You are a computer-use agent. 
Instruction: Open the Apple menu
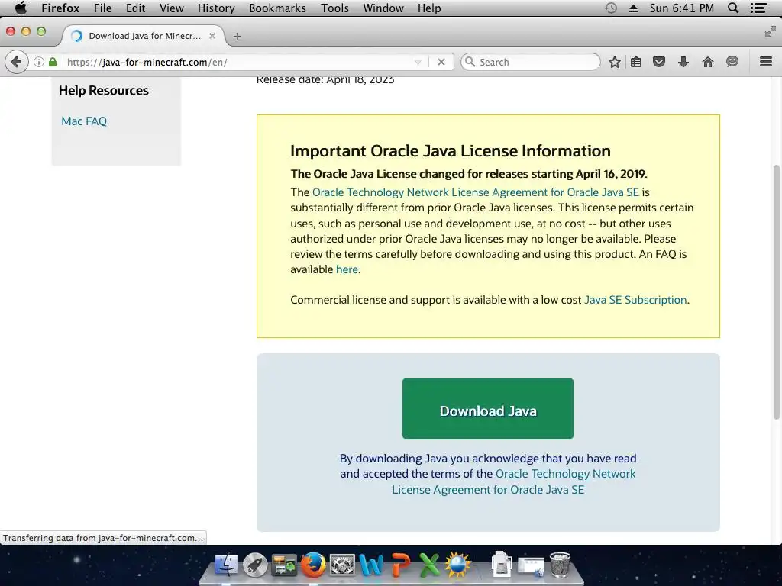pyautogui.click(x=21, y=8)
